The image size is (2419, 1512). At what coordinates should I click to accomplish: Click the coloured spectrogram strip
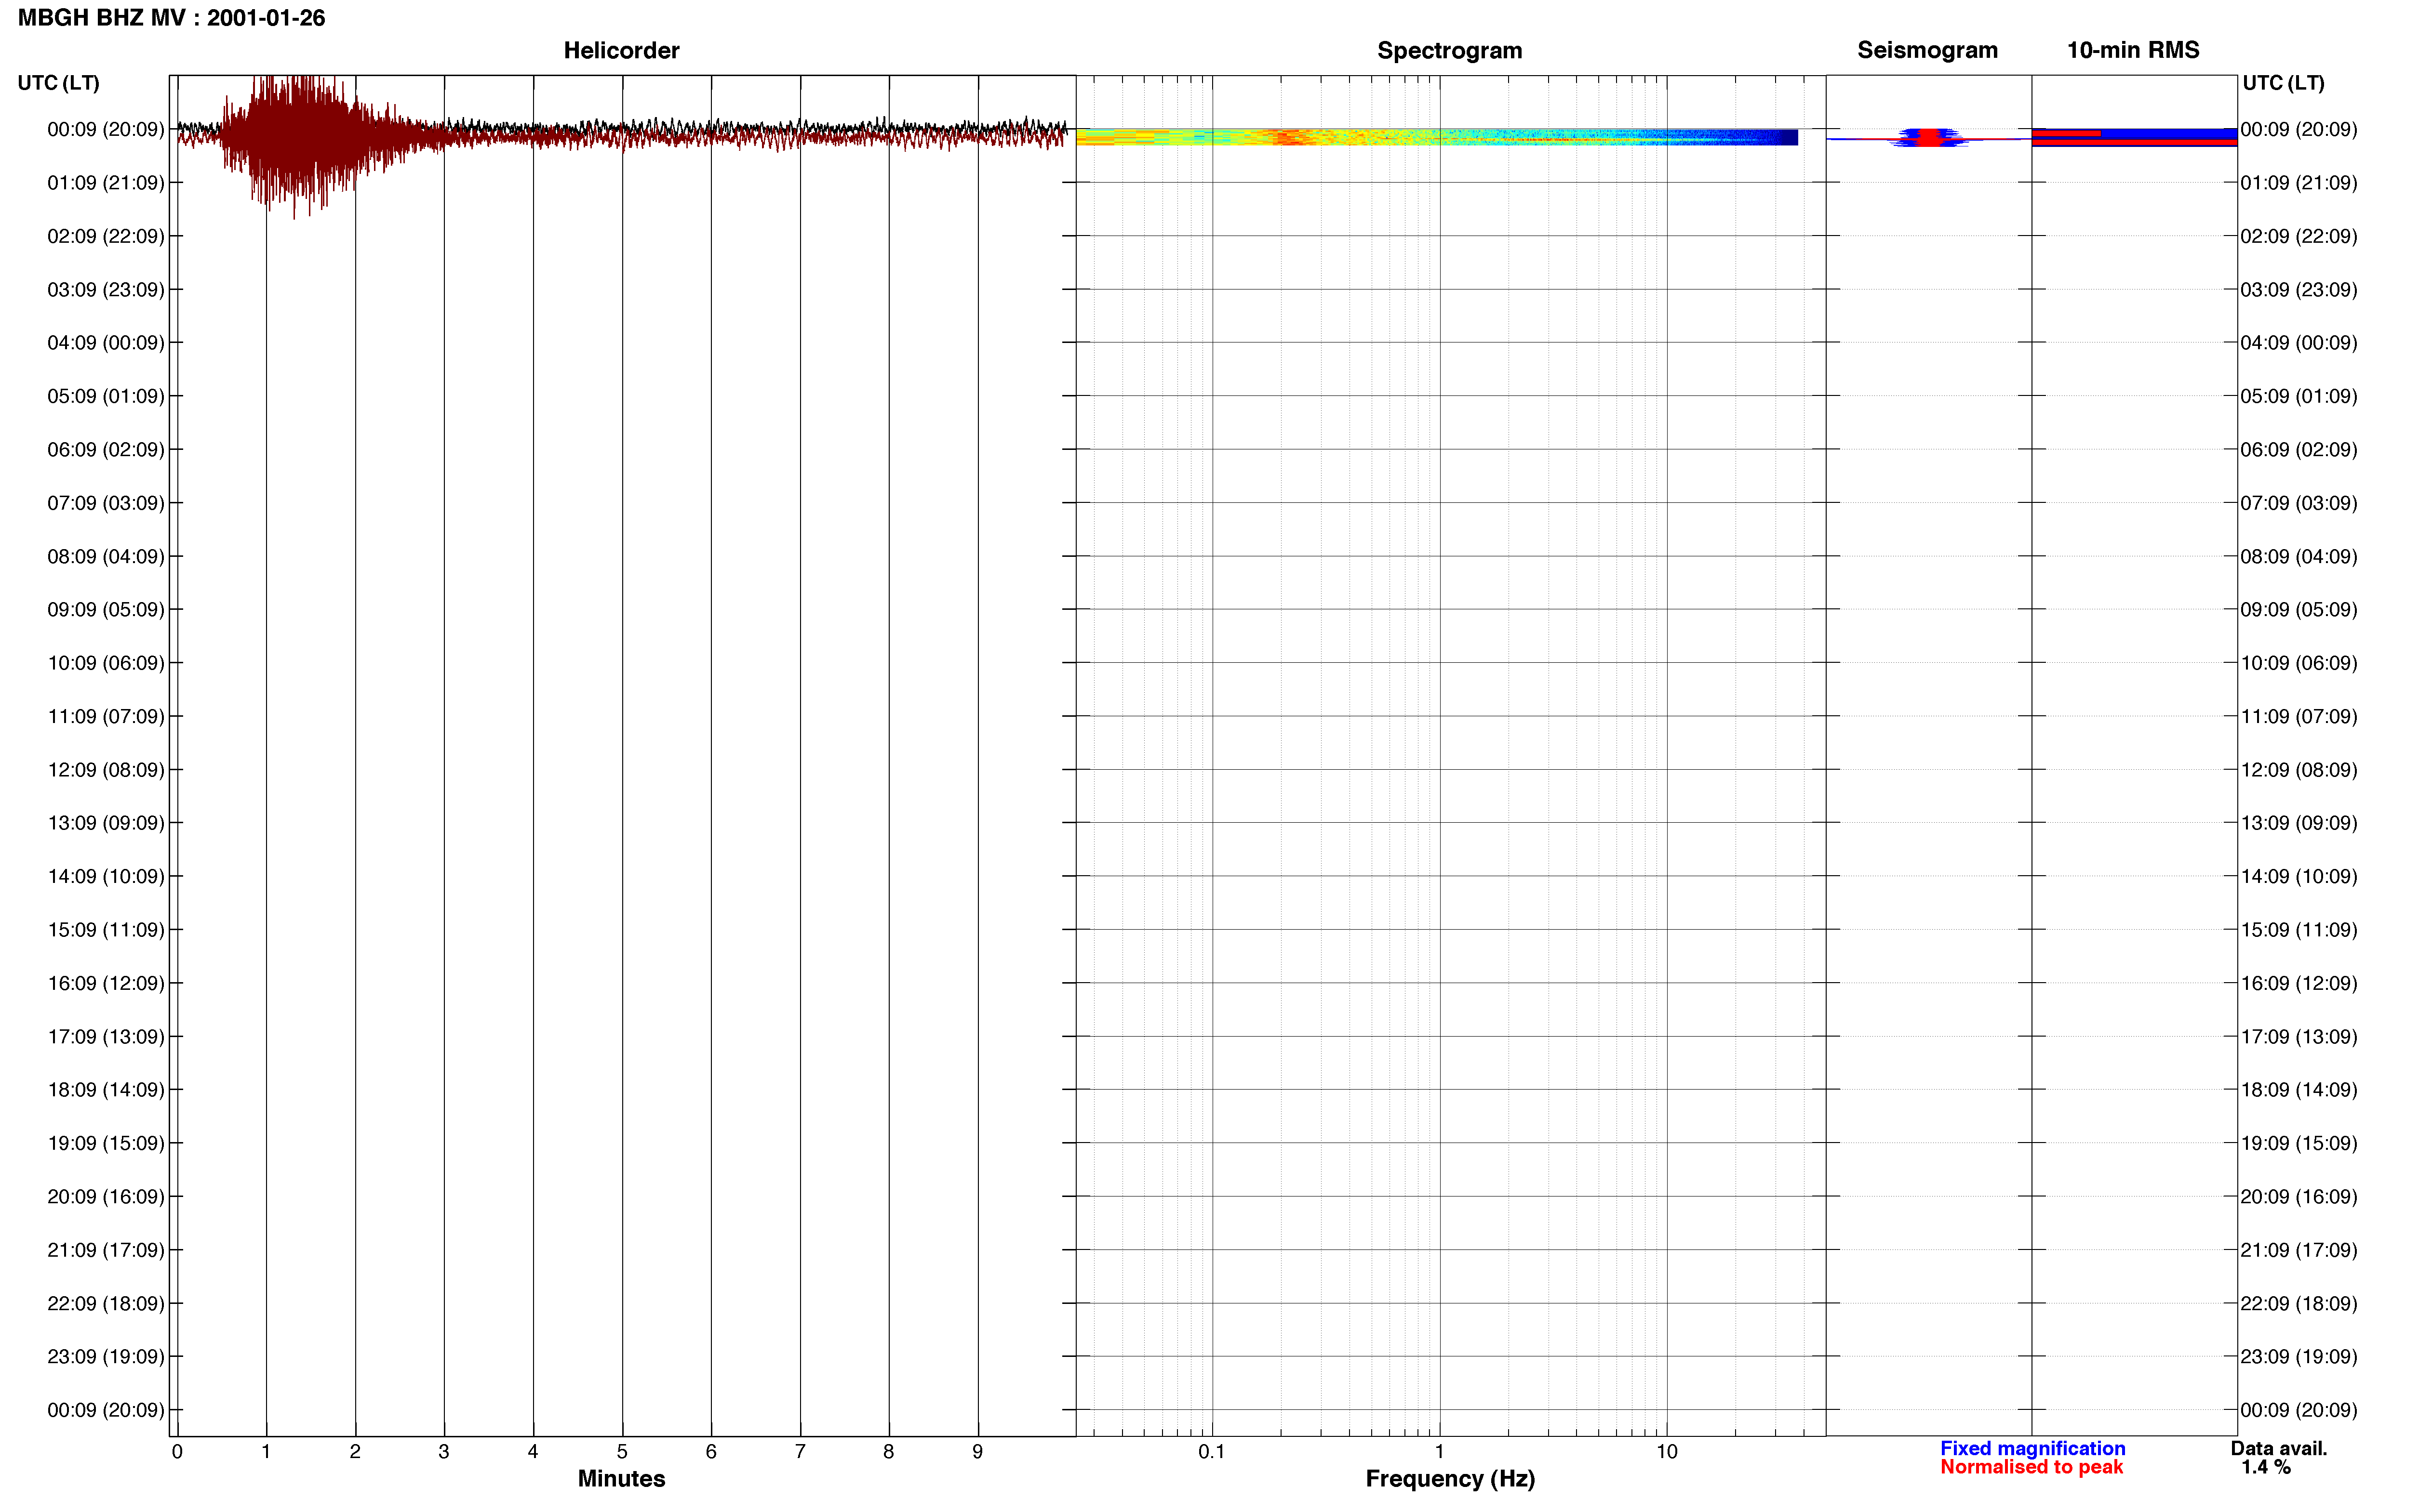[x=1437, y=137]
